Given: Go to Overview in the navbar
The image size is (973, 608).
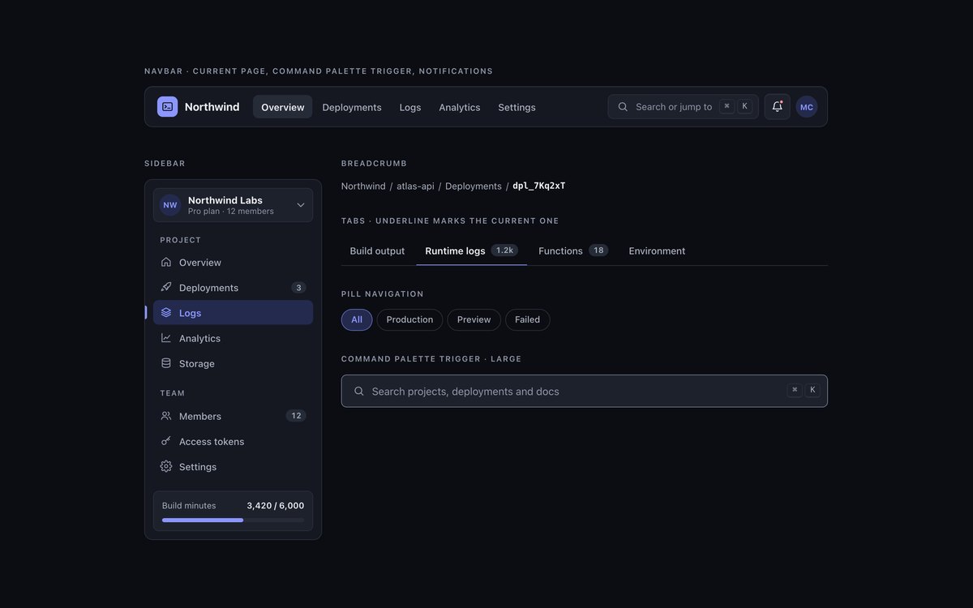Looking at the screenshot, I should [283, 107].
